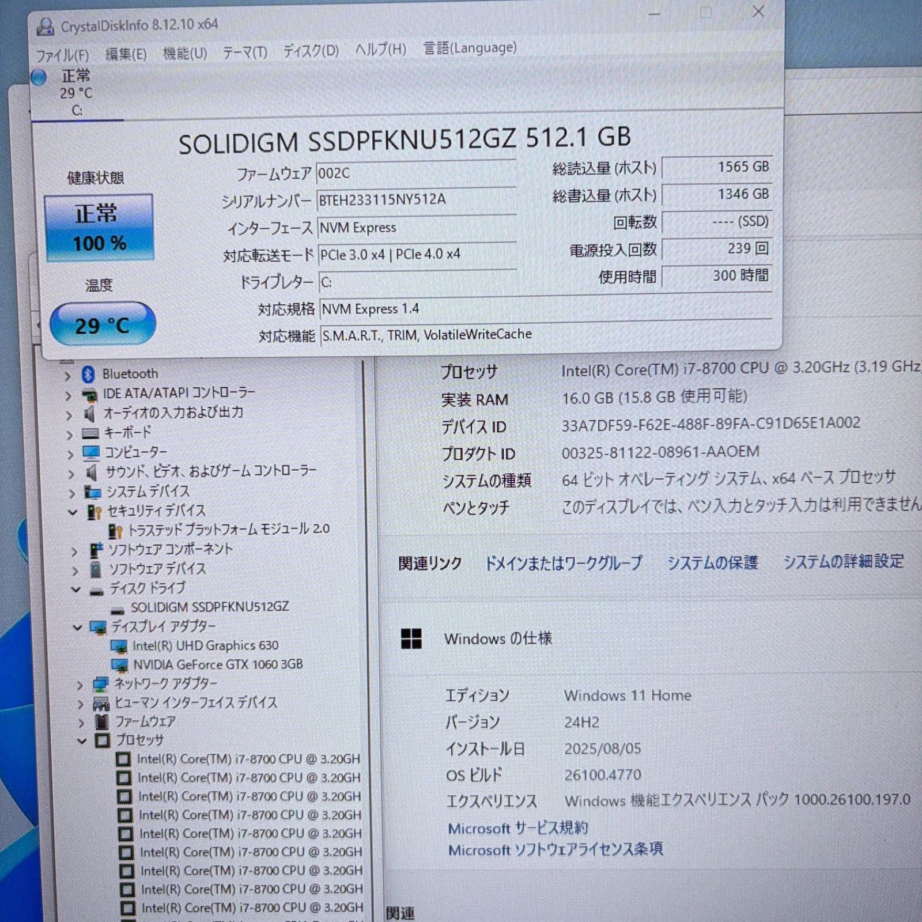Open Microsoft サービス規約 link

point(518,828)
